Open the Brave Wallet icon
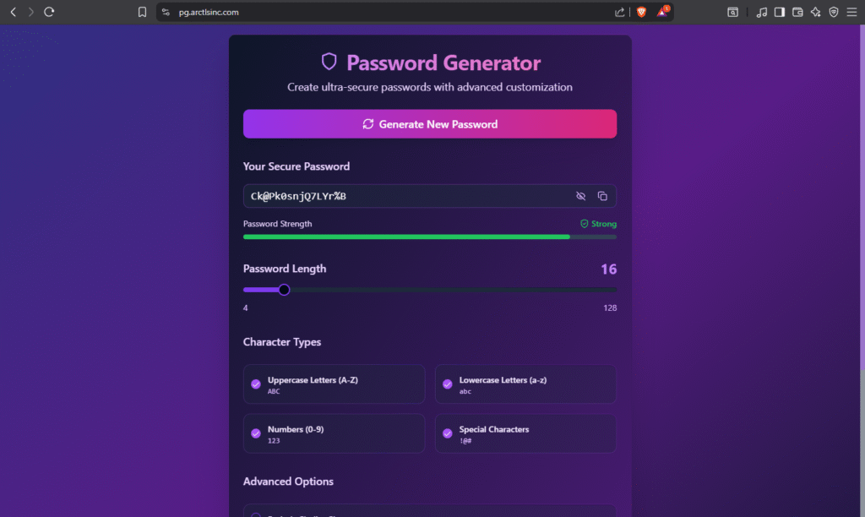Image resolution: width=865 pixels, height=517 pixels. (x=797, y=12)
